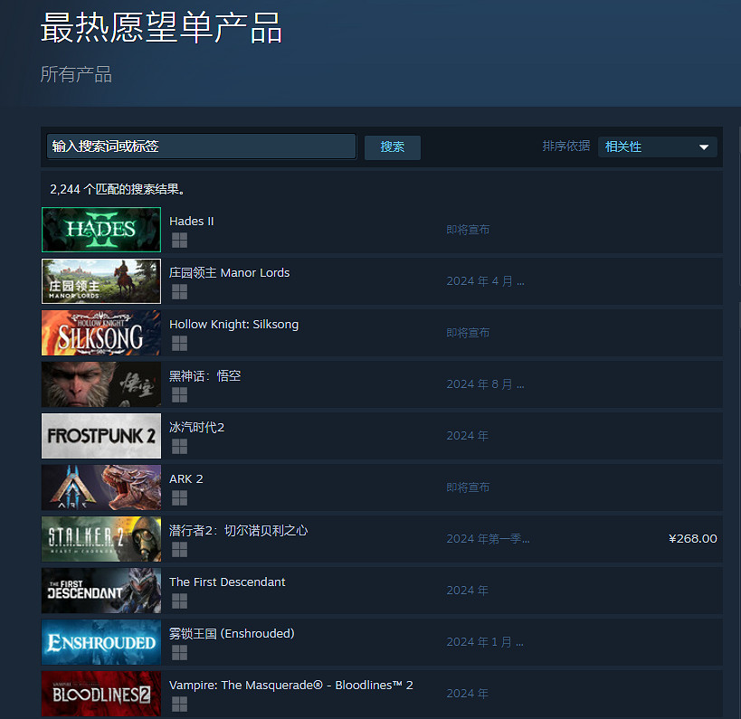Open the Vampire: The Masquerade - Bloodlines 2 link

pos(290,685)
